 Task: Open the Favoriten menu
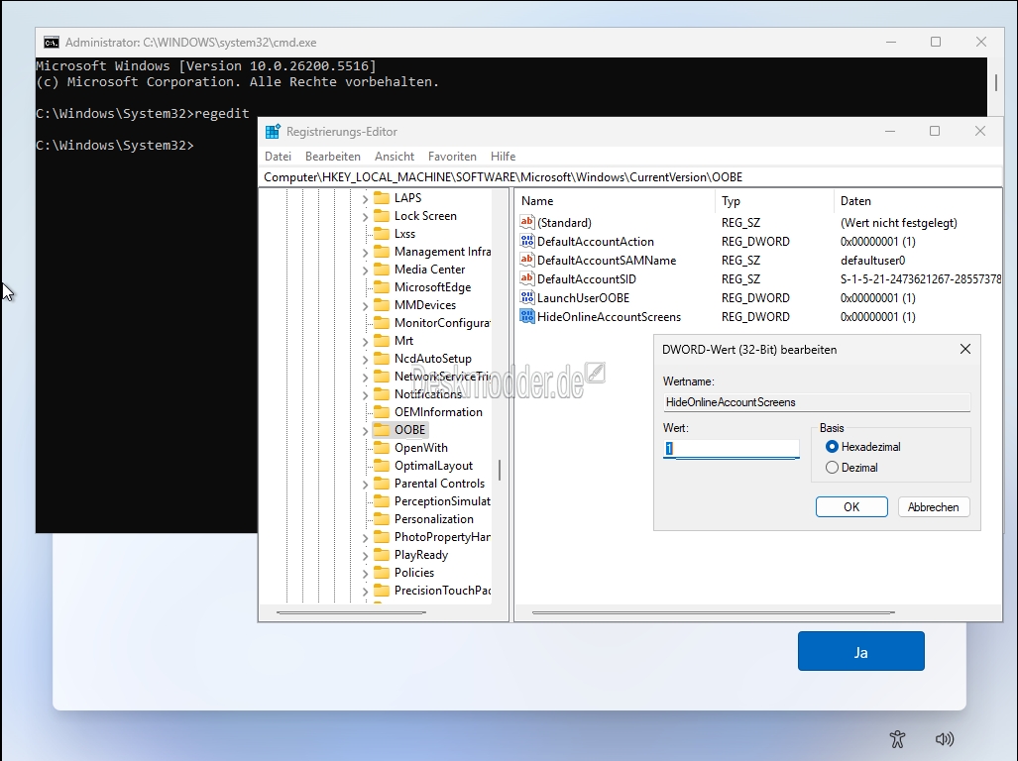tap(452, 157)
